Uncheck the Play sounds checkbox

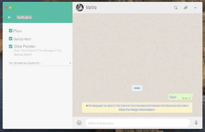pos(11,31)
